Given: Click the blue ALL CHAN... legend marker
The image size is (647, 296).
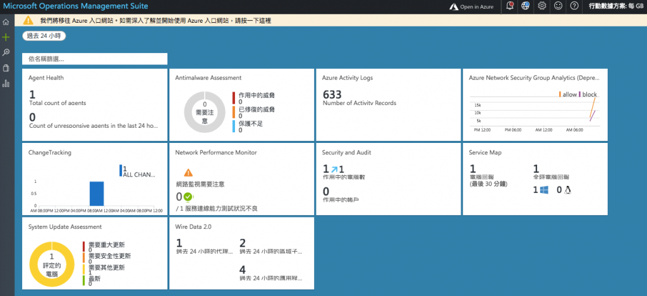Looking at the screenshot, I should pos(121,171).
